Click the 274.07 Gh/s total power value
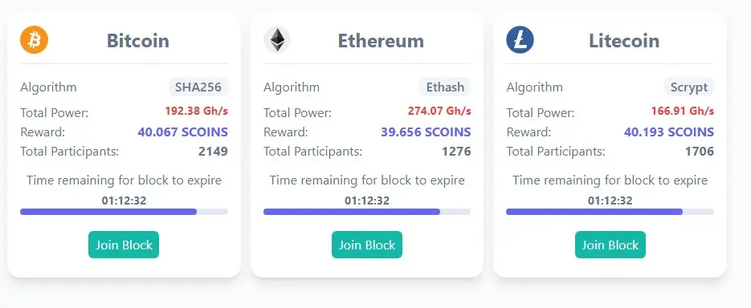 coord(439,111)
